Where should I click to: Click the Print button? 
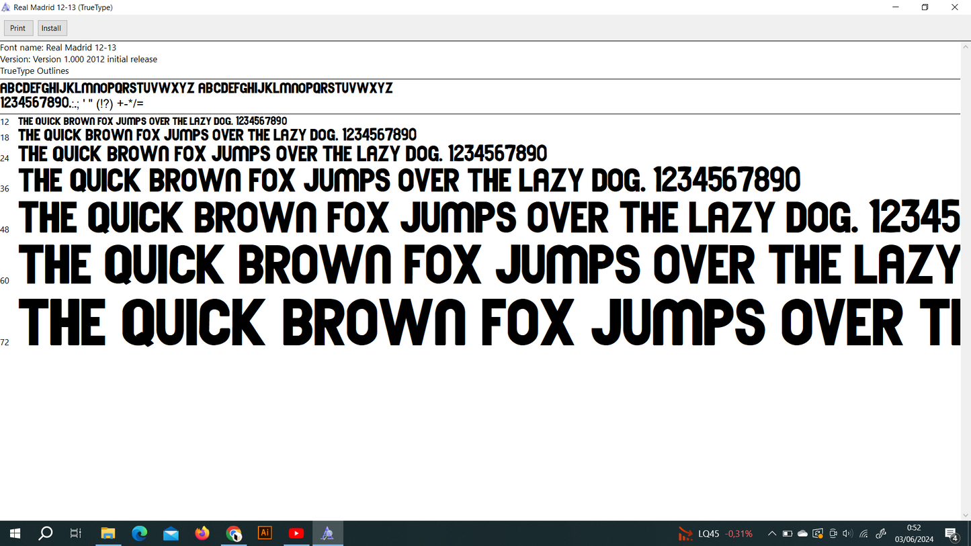pyautogui.click(x=18, y=28)
